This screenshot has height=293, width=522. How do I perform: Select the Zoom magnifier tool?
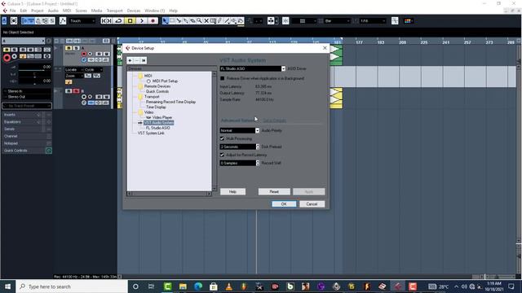click(199, 20)
